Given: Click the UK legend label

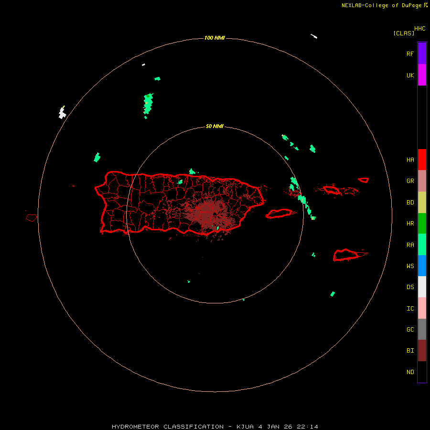Looking at the screenshot, I should 410,75.
